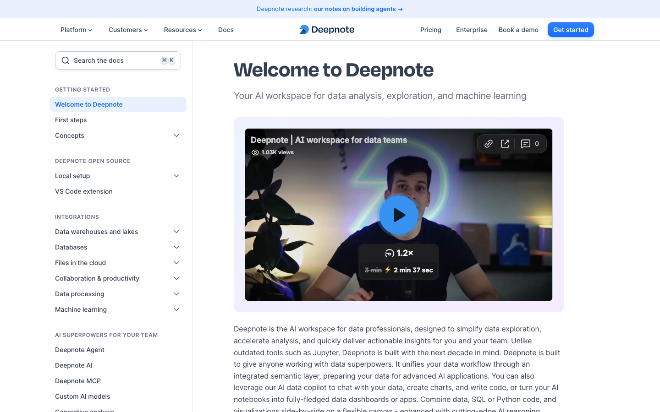Screen dimensions: 660x412
Task: Open the Customers dropdown menu
Action: (128, 30)
